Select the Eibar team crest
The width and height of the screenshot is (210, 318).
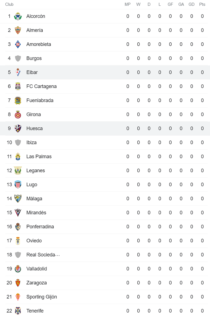click(x=18, y=72)
